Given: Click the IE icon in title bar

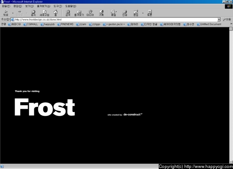Looking at the screenshot, I should [2, 1].
